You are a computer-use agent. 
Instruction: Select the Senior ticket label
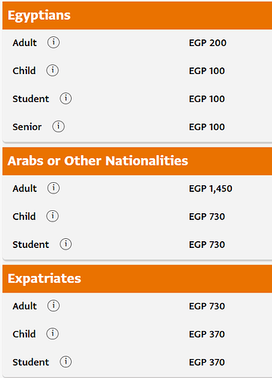point(27,127)
